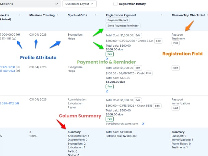Image resolution: width=208 pixels, height=156 pixels.
Task: Edit the Check 3434 payment entry
Action: point(158,41)
